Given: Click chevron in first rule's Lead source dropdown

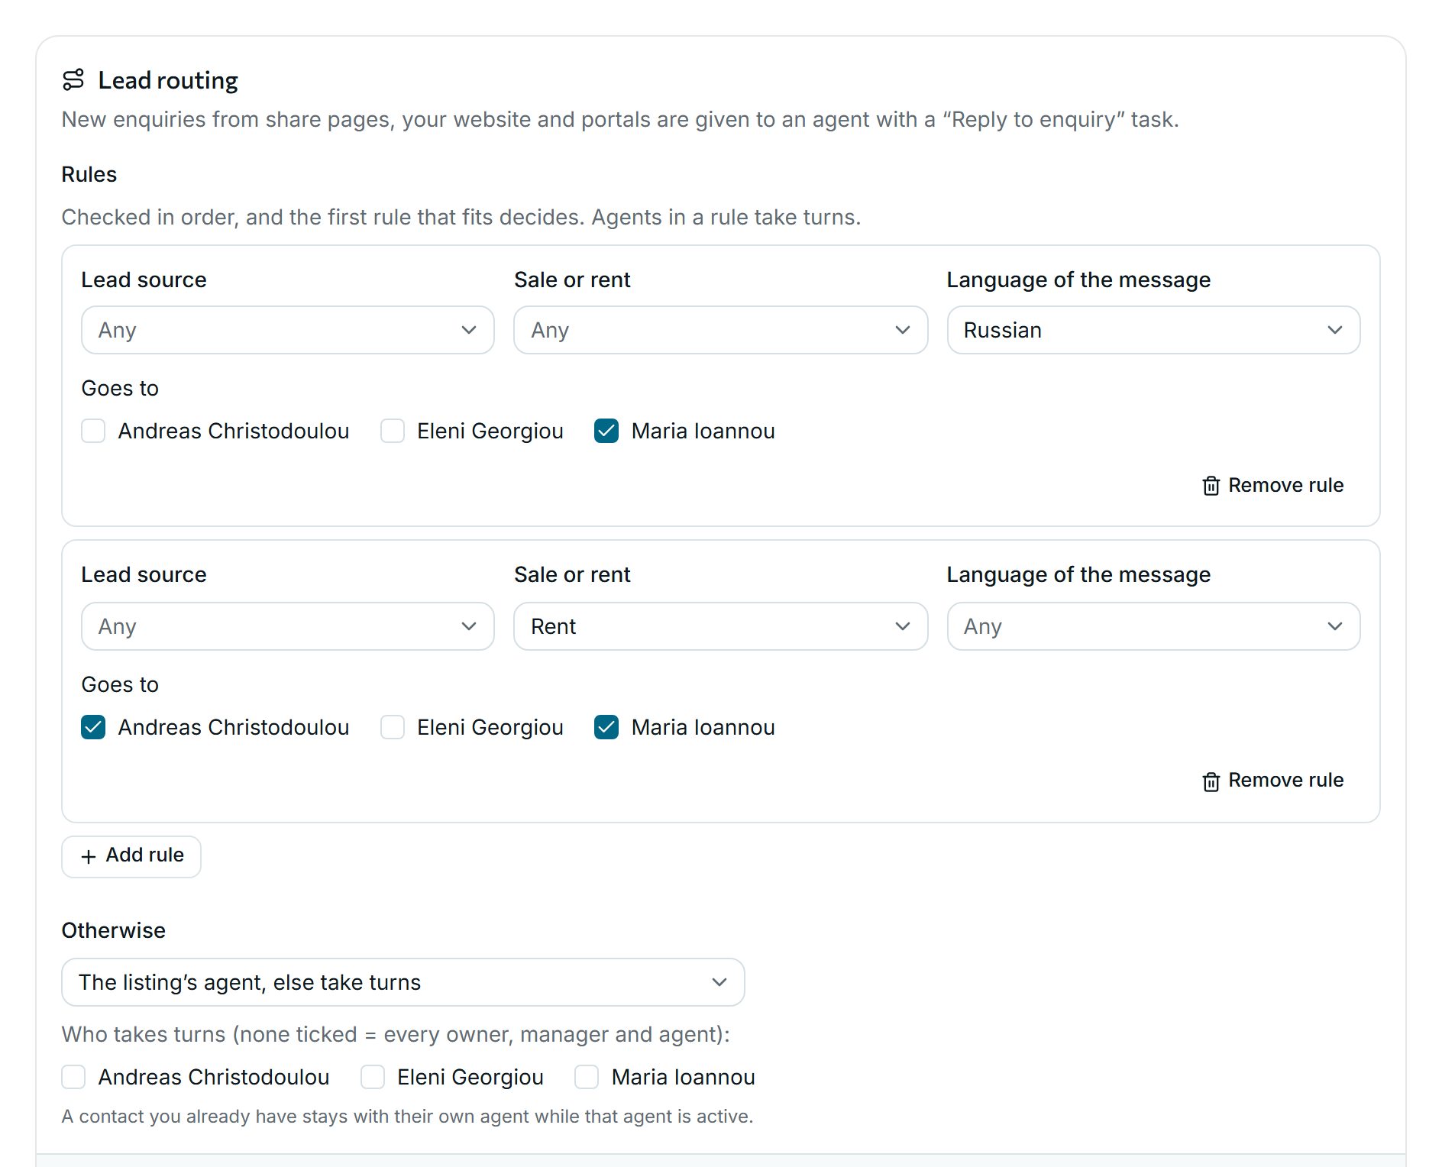Looking at the screenshot, I should pos(468,330).
